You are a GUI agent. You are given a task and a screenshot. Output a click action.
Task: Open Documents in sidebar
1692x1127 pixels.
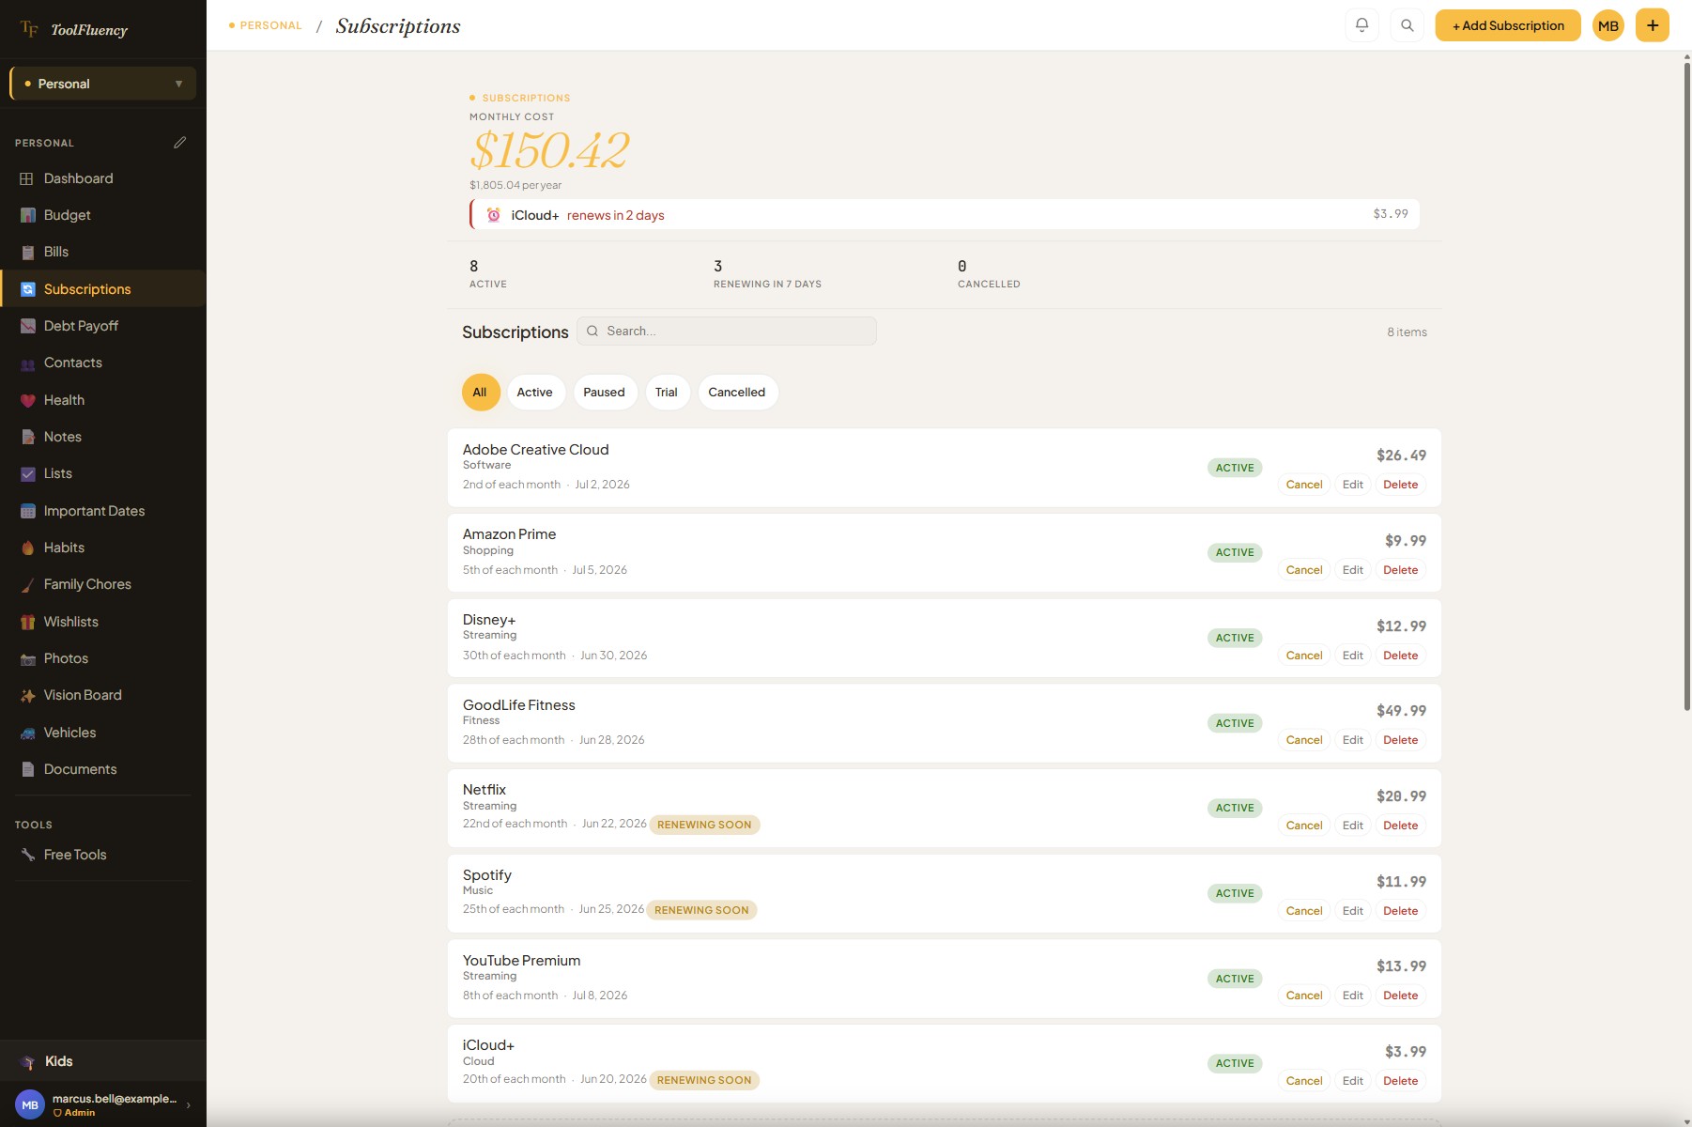(103, 769)
